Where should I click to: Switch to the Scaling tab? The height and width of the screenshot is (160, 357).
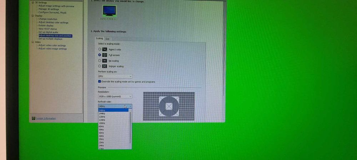tap(99, 38)
